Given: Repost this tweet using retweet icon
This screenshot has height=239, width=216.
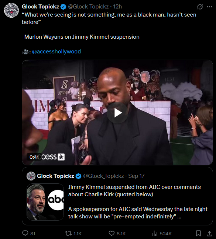Looking at the screenshot, I should pos(68,233).
